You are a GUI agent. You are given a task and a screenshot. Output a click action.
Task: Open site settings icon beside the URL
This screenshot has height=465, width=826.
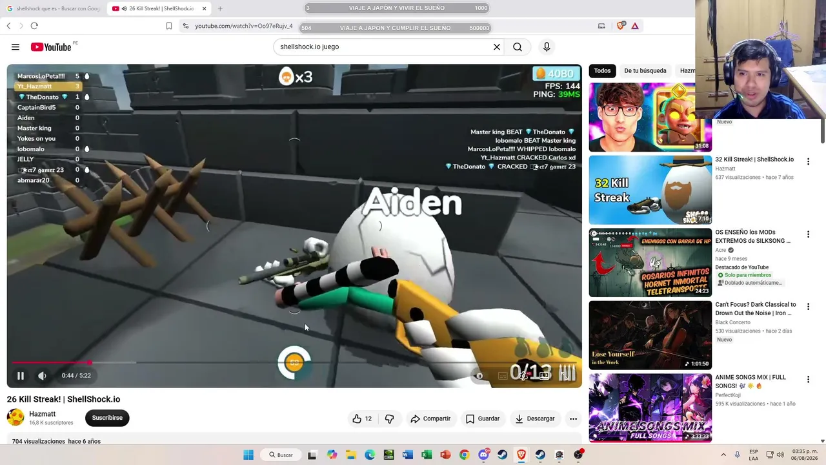pos(186,26)
